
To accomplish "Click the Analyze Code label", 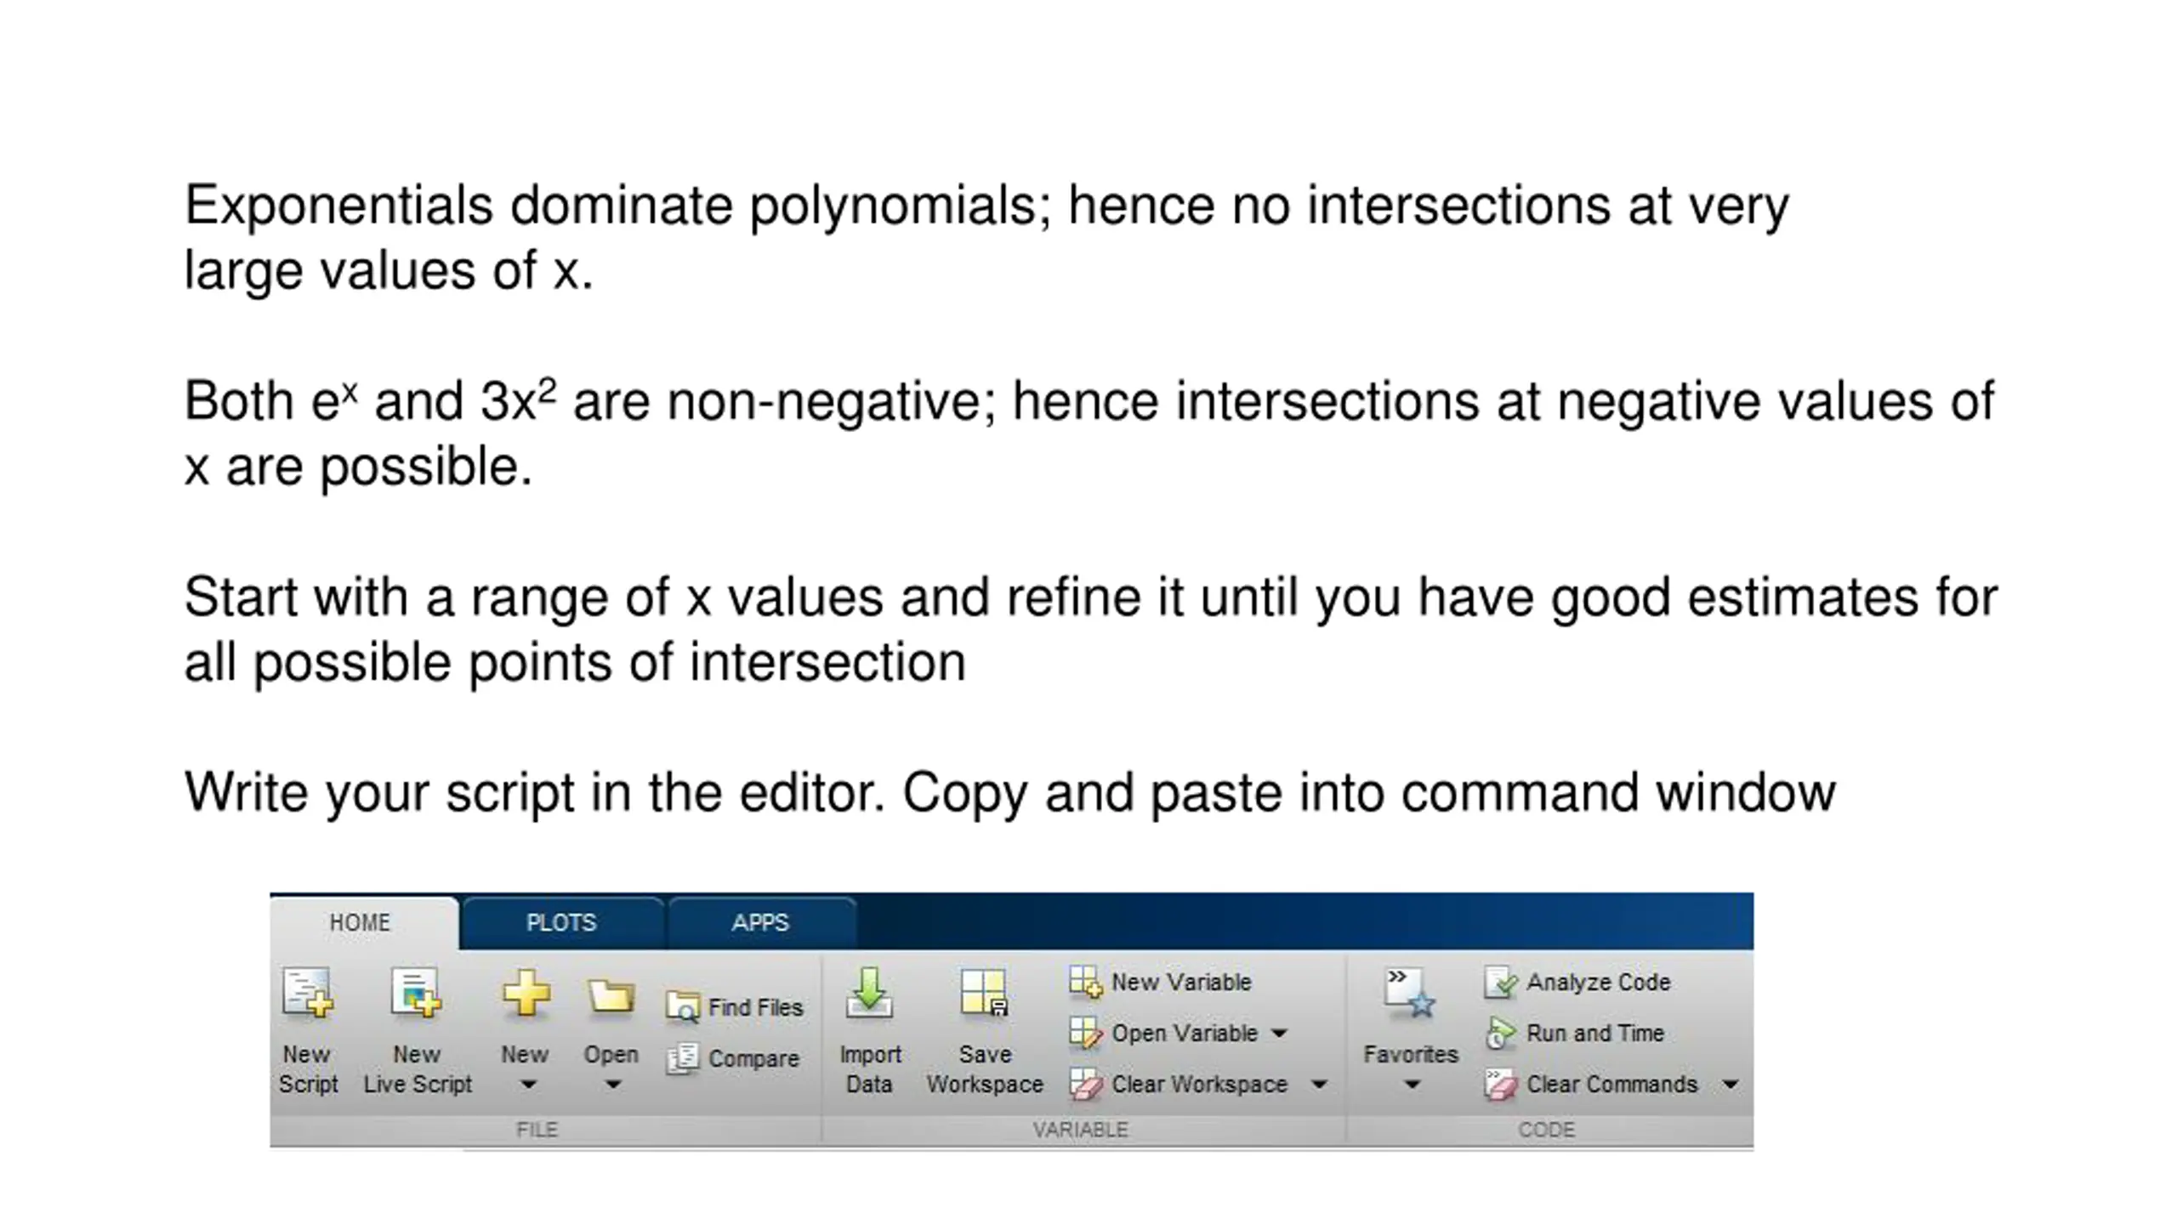I will (x=1598, y=982).
